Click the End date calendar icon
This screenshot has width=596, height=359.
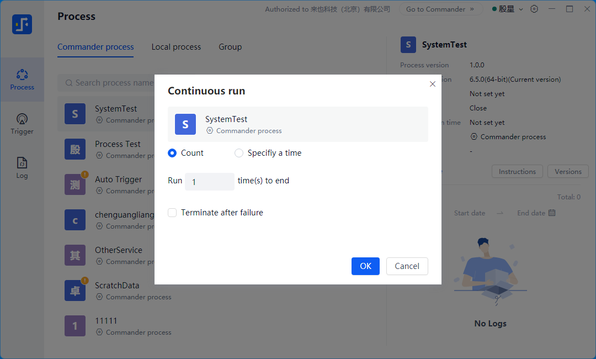(x=552, y=213)
